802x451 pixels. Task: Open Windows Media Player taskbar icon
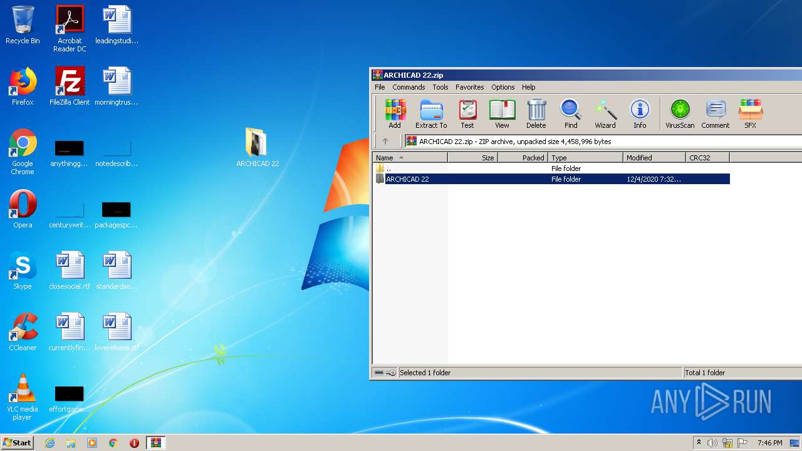(x=92, y=443)
